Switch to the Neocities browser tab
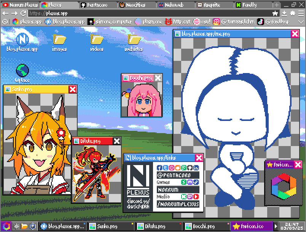This screenshot has height=232, width=306. point(137,5)
